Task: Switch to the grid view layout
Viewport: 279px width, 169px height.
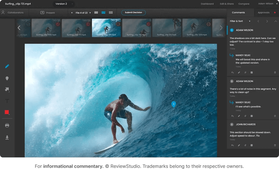Action: (111, 12)
